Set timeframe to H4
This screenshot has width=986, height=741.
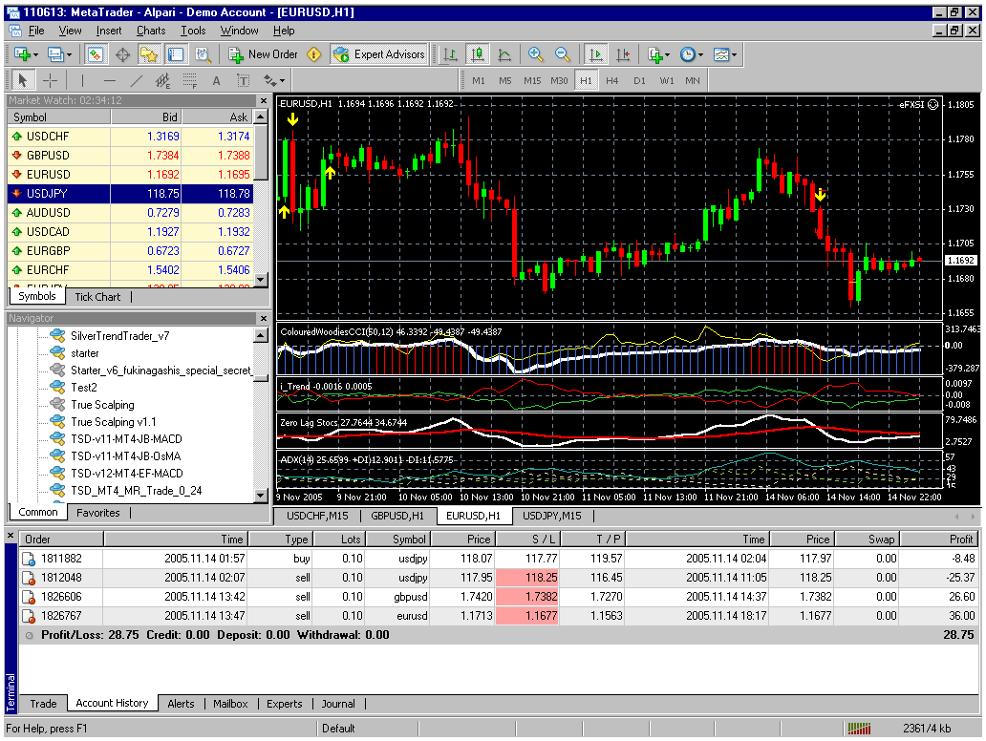point(611,80)
